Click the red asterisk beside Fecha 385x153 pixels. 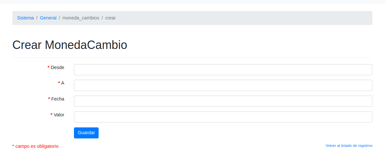pyautogui.click(x=49, y=99)
